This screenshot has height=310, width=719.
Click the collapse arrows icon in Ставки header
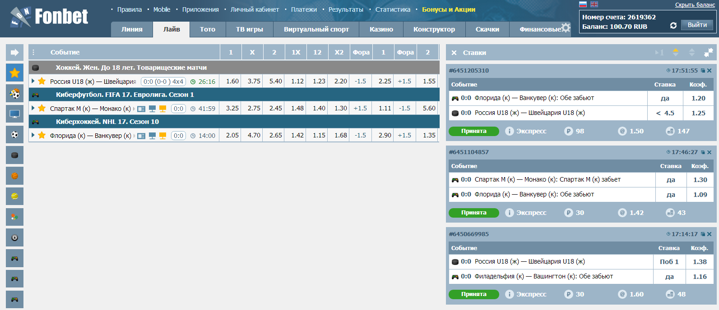(708, 53)
